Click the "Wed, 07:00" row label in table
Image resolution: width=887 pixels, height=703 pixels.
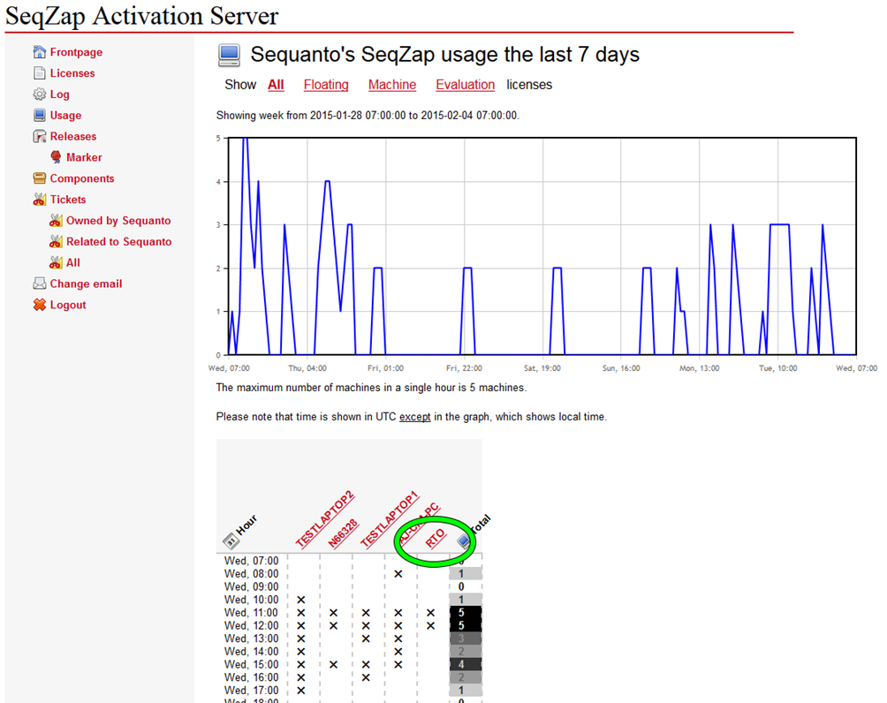coord(251,561)
